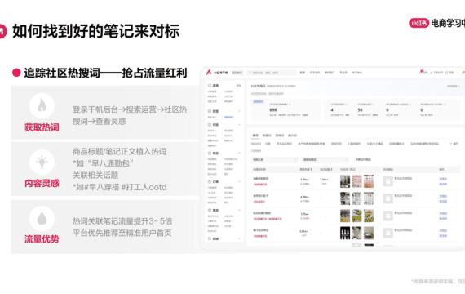Viewport: 465px width, 294px height.
Task: Select the highlighted blue sidebar item under 经营
Action: 228,117
